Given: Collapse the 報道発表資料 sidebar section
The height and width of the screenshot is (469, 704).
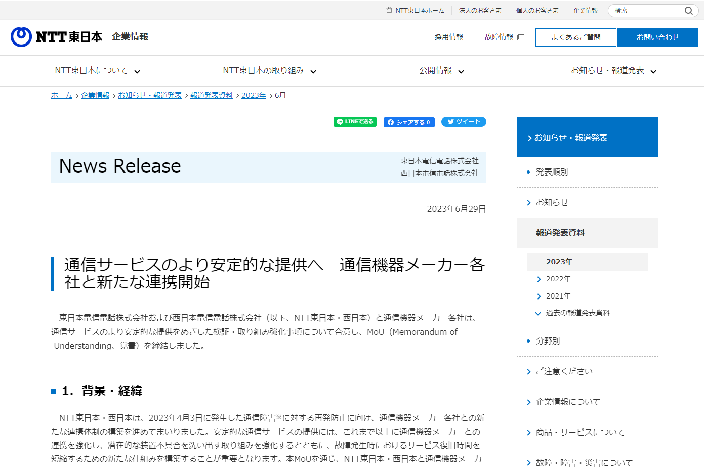Looking at the screenshot, I should click(x=526, y=233).
